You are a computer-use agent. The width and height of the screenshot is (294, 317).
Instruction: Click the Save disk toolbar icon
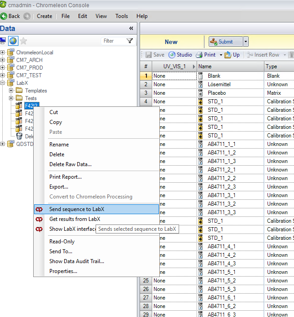click(149, 55)
